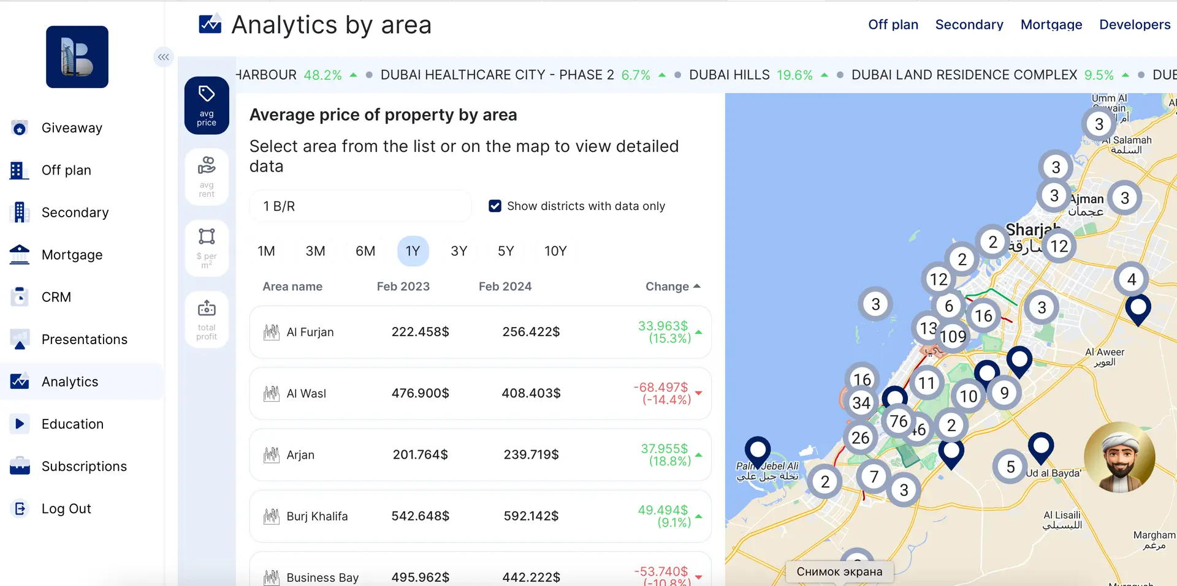Select the 1Y time period
The image size is (1177, 586).
pyautogui.click(x=413, y=251)
